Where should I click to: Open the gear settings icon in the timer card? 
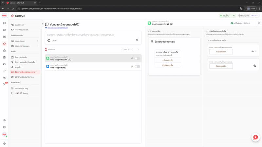137,40
